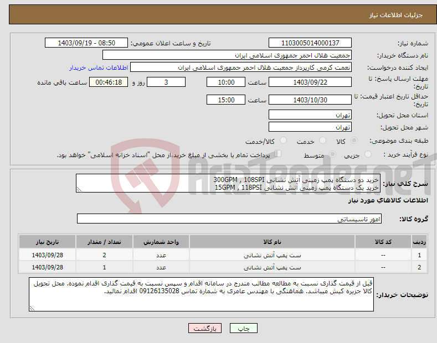This screenshot has height=343, width=437.
Task: Open the اطلاعات تماس خریدار link
Action: click(x=99, y=67)
